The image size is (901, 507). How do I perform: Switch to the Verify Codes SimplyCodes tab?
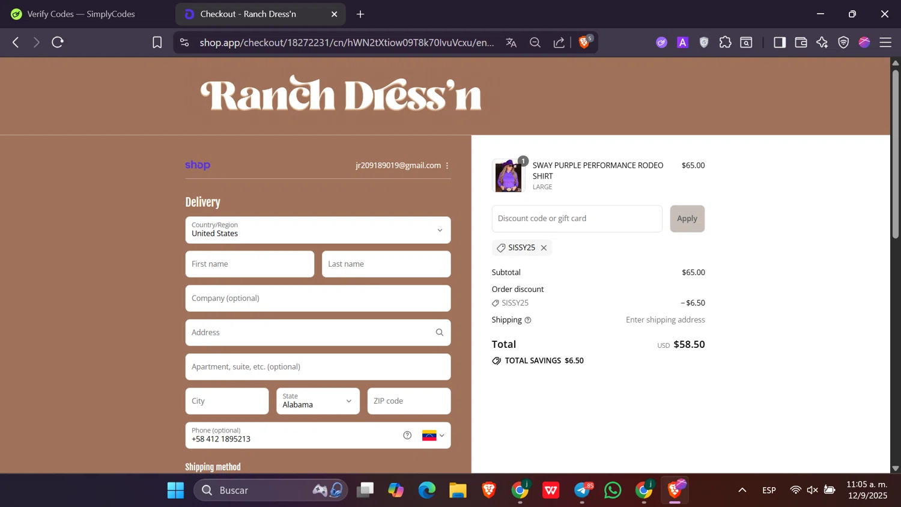[x=80, y=14]
